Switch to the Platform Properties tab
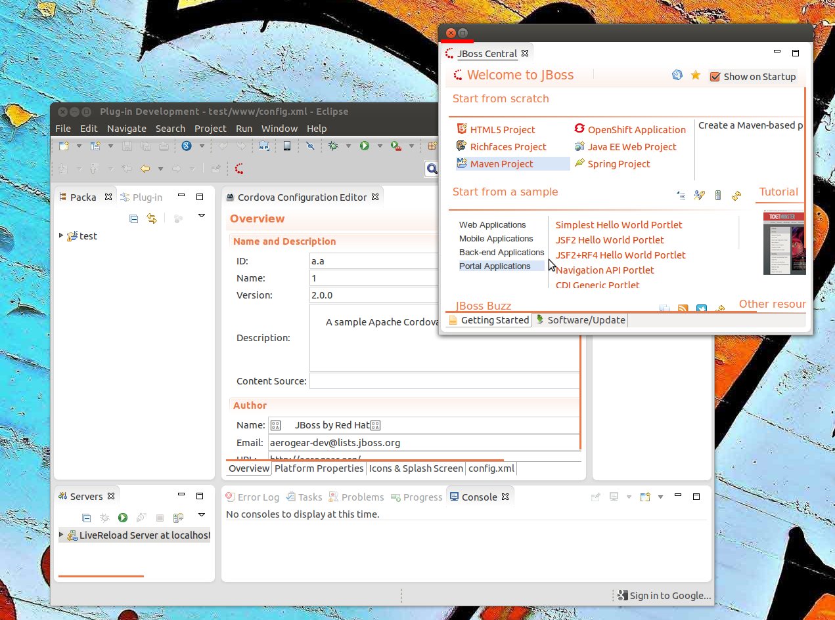The height and width of the screenshot is (620, 835). tap(319, 468)
